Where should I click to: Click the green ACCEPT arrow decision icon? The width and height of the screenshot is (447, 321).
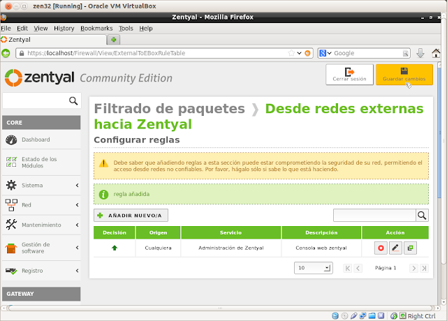pyautogui.click(x=115, y=248)
